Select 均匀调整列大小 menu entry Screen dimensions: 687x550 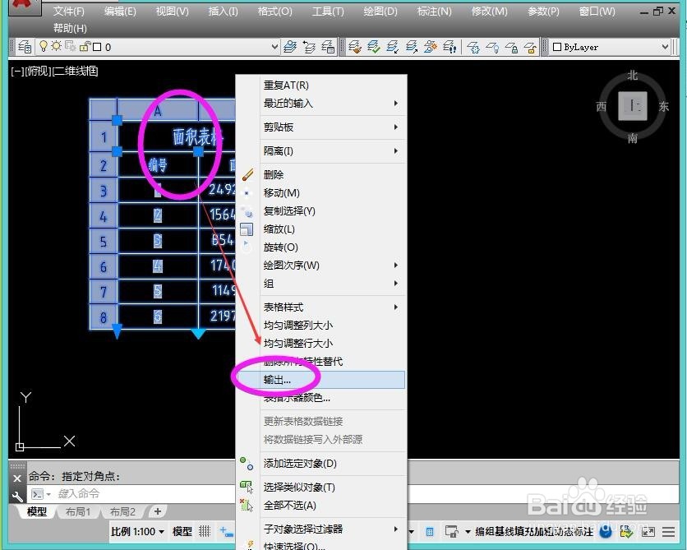point(320,326)
